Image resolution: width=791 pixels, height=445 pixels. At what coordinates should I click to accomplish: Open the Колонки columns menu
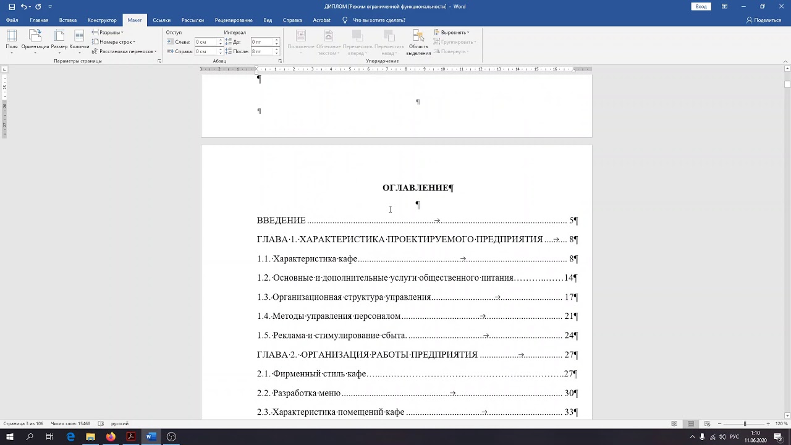point(79,40)
